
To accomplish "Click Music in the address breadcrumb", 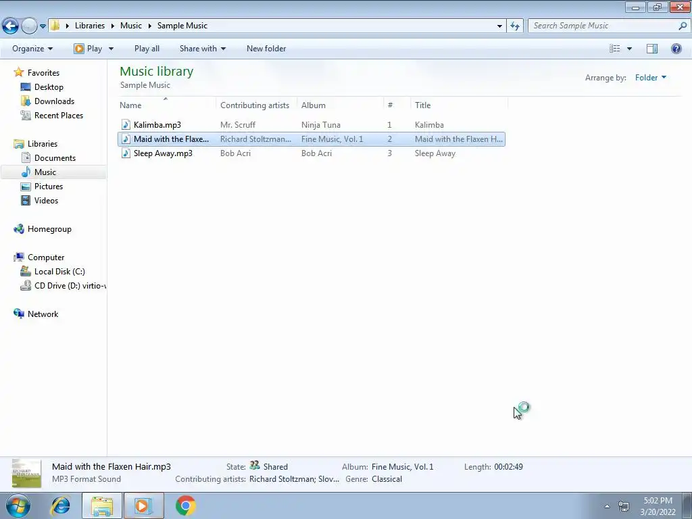I will point(131,26).
